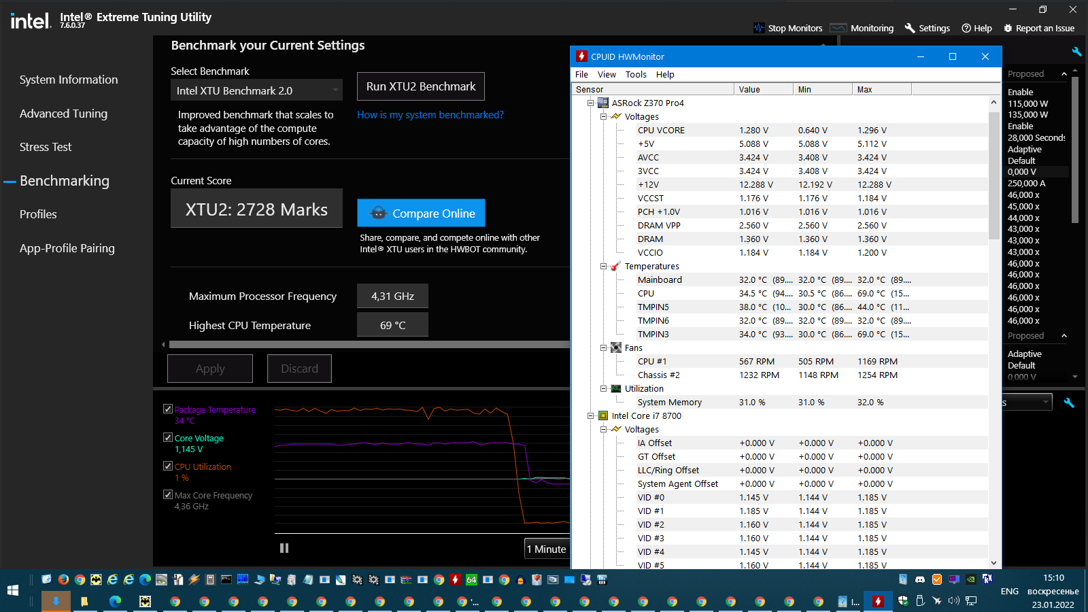This screenshot has height=612, width=1088.
Task: Collapse the upper Proposed section chevron
Action: click(x=1064, y=73)
